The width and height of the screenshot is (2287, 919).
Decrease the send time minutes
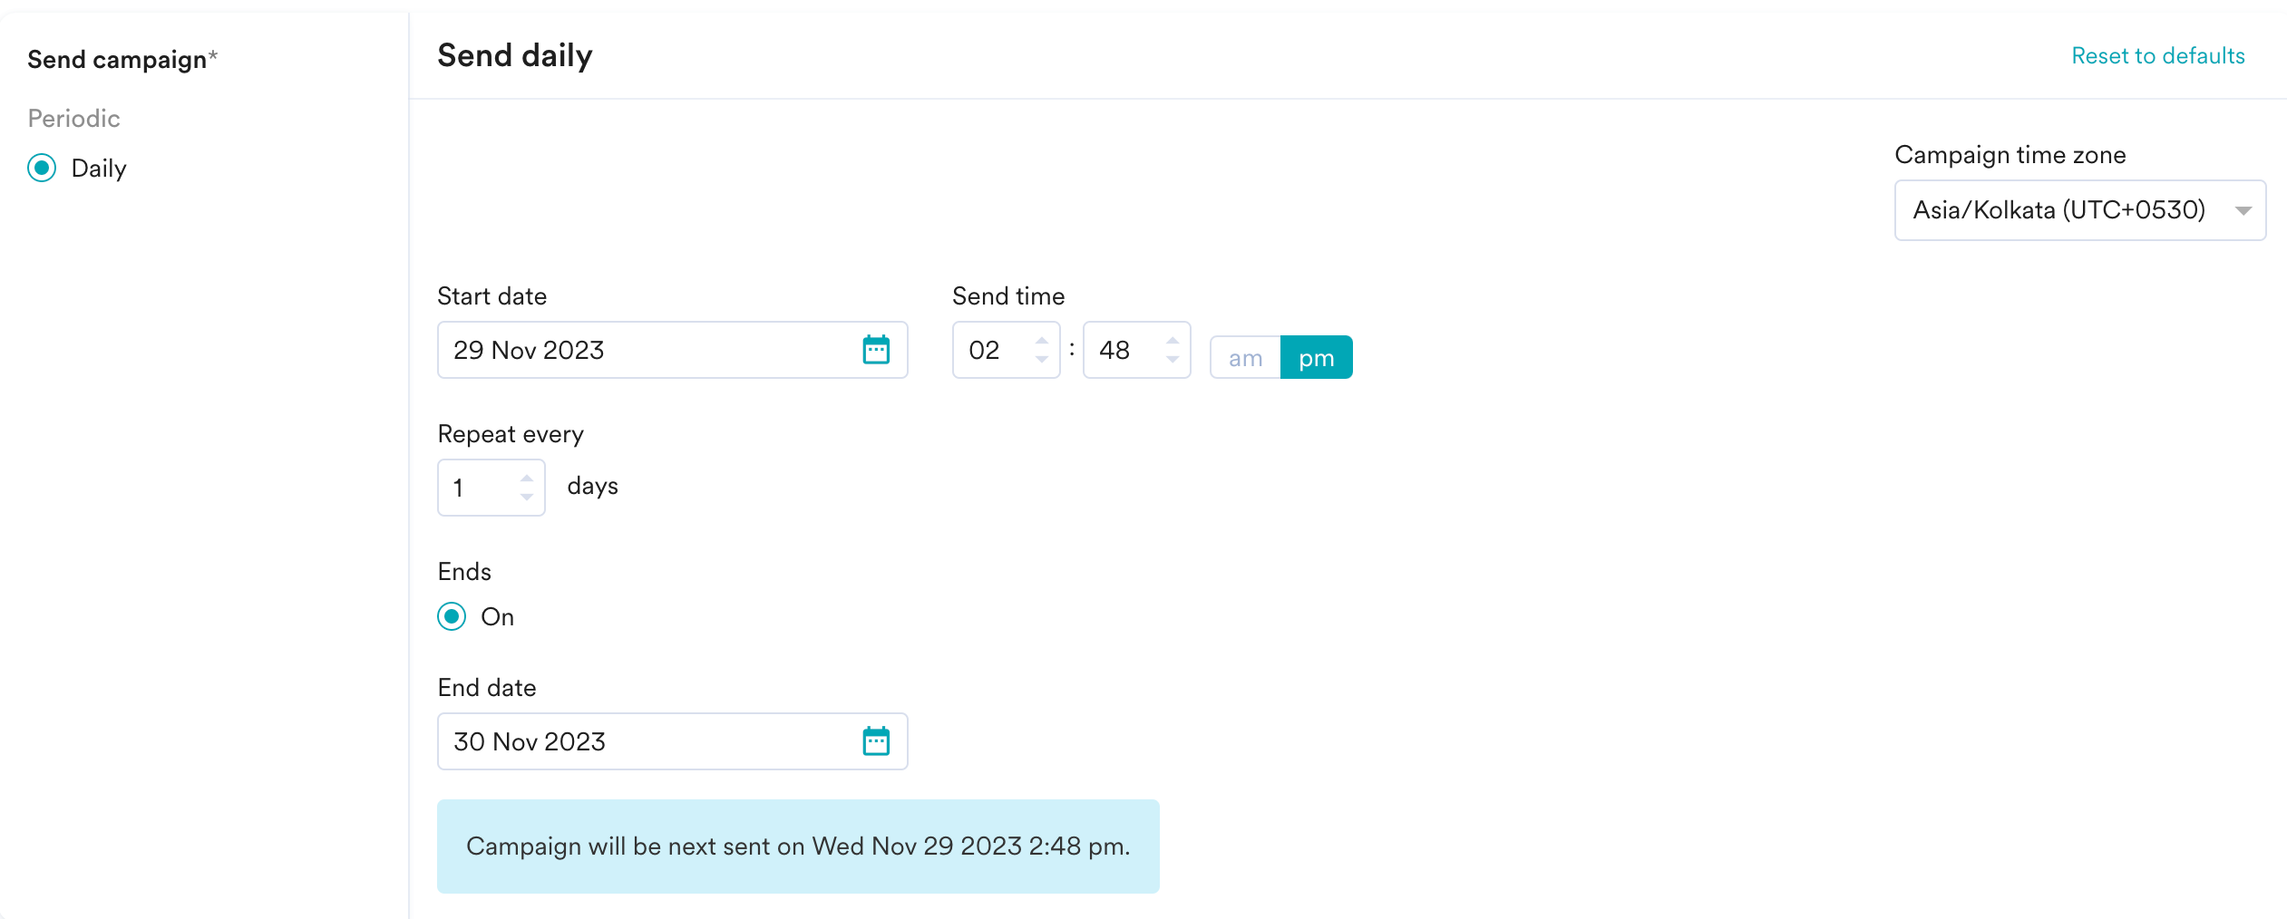point(1173,360)
